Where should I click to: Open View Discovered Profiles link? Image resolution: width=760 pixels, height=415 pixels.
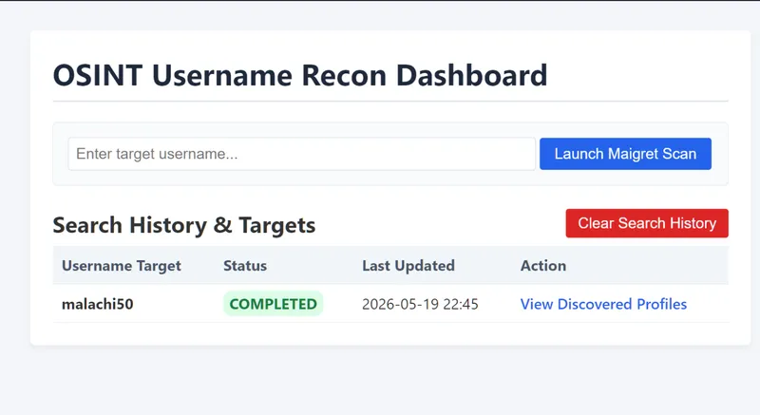click(x=603, y=304)
